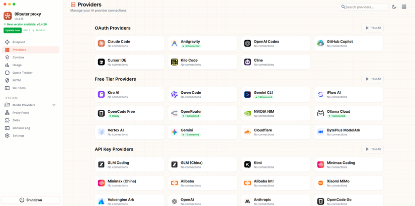This screenshot has height=206, width=415.
Task: Click the OpenRouter logo icon
Action: click(x=175, y=113)
